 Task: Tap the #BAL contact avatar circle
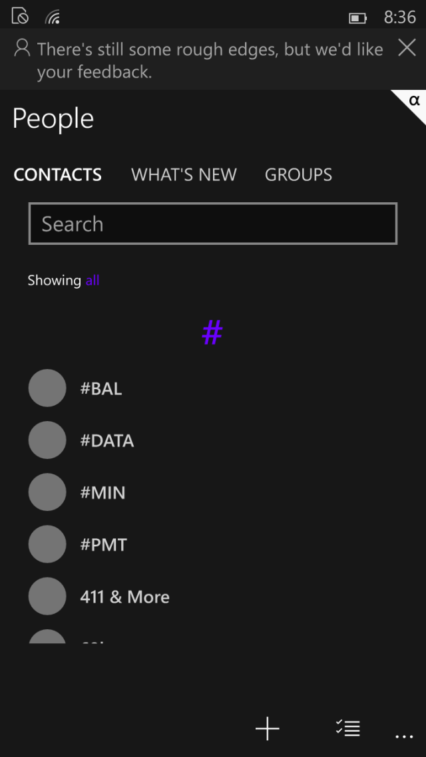(47, 388)
